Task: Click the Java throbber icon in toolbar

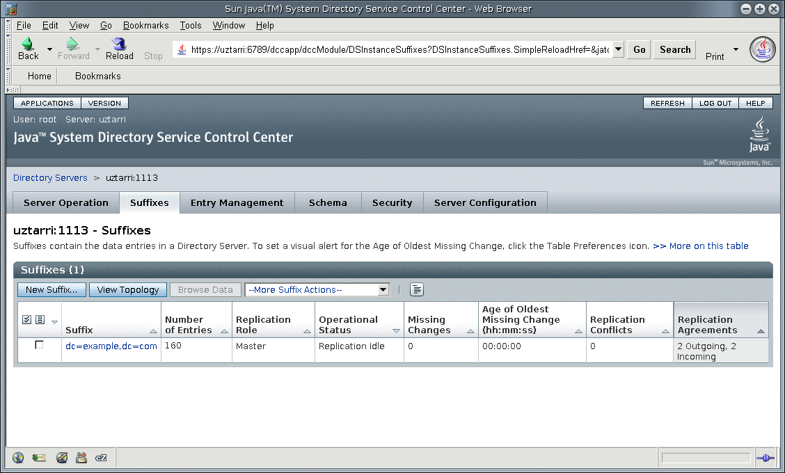Action: click(x=762, y=49)
